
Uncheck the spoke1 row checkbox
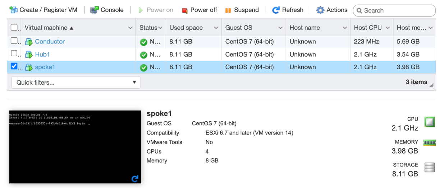click(14, 66)
